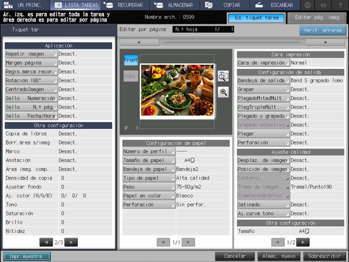This screenshot has height=262, width=349.
Task: Click the speaker volume icon in the top bar
Action: click(x=323, y=5)
